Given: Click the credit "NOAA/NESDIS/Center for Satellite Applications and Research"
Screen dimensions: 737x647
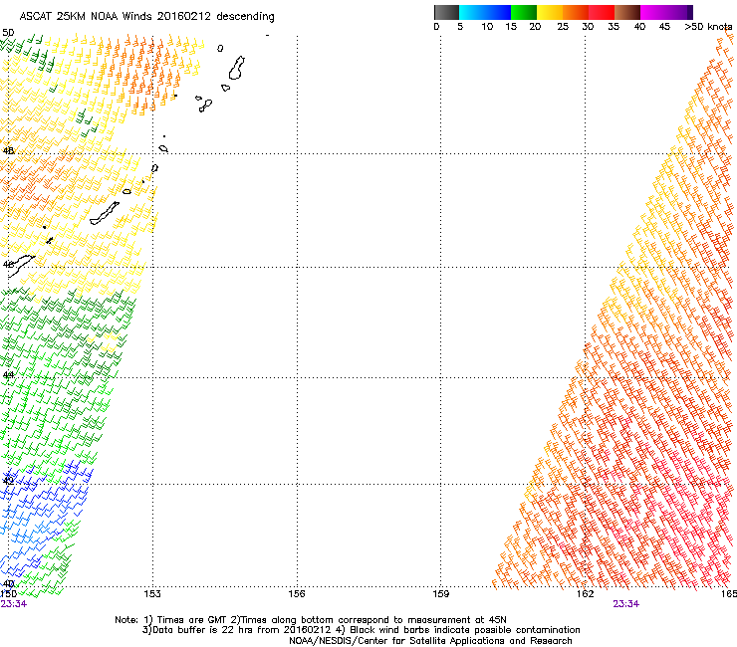Looking at the screenshot, I should [x=430, y=641].
